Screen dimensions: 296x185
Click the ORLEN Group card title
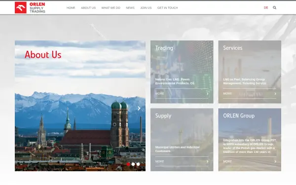[x=239, y=115]
